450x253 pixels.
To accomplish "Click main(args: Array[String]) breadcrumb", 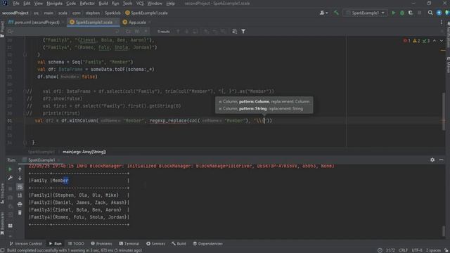I will coord(84,152).
